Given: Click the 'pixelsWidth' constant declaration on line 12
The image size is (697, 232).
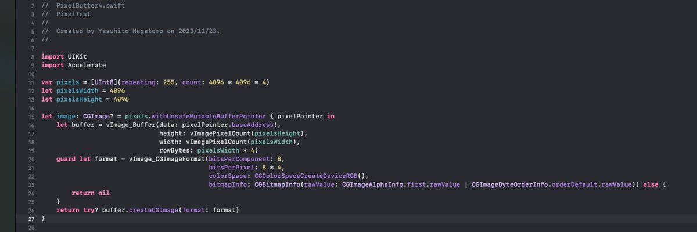Looking at the screenshot, I should tap(77, 90).
